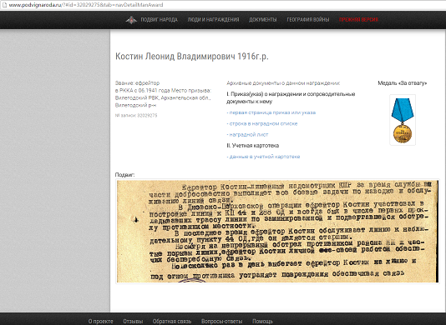Open ЛЮДИ И НАГРАЖДЕНИЯ section
446x325 pixels.
(213, 20)
